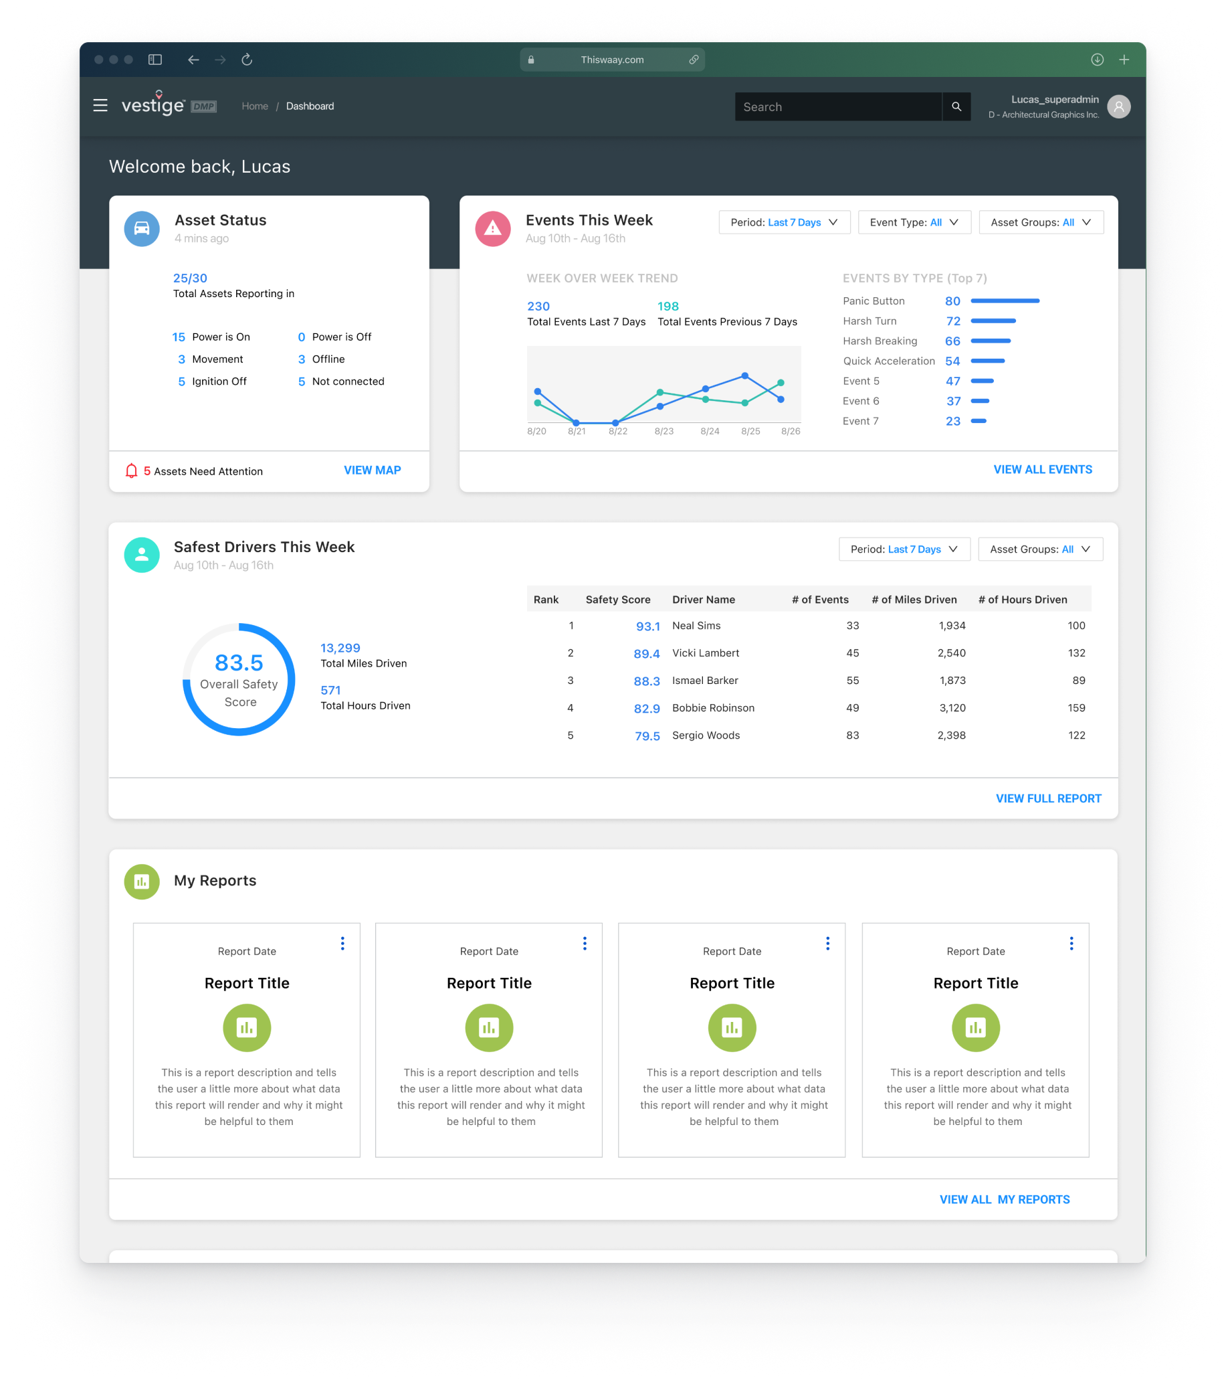The image size is (1226, 1380).
Task: Click into the Search input field
Action: click(x=837, y=106)
